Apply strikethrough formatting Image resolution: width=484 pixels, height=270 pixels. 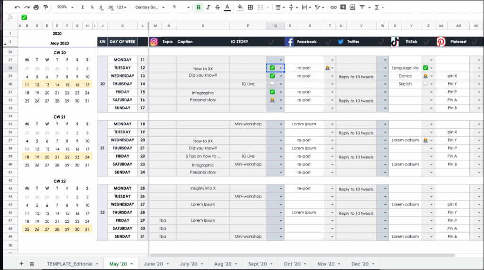click(217, 8)
